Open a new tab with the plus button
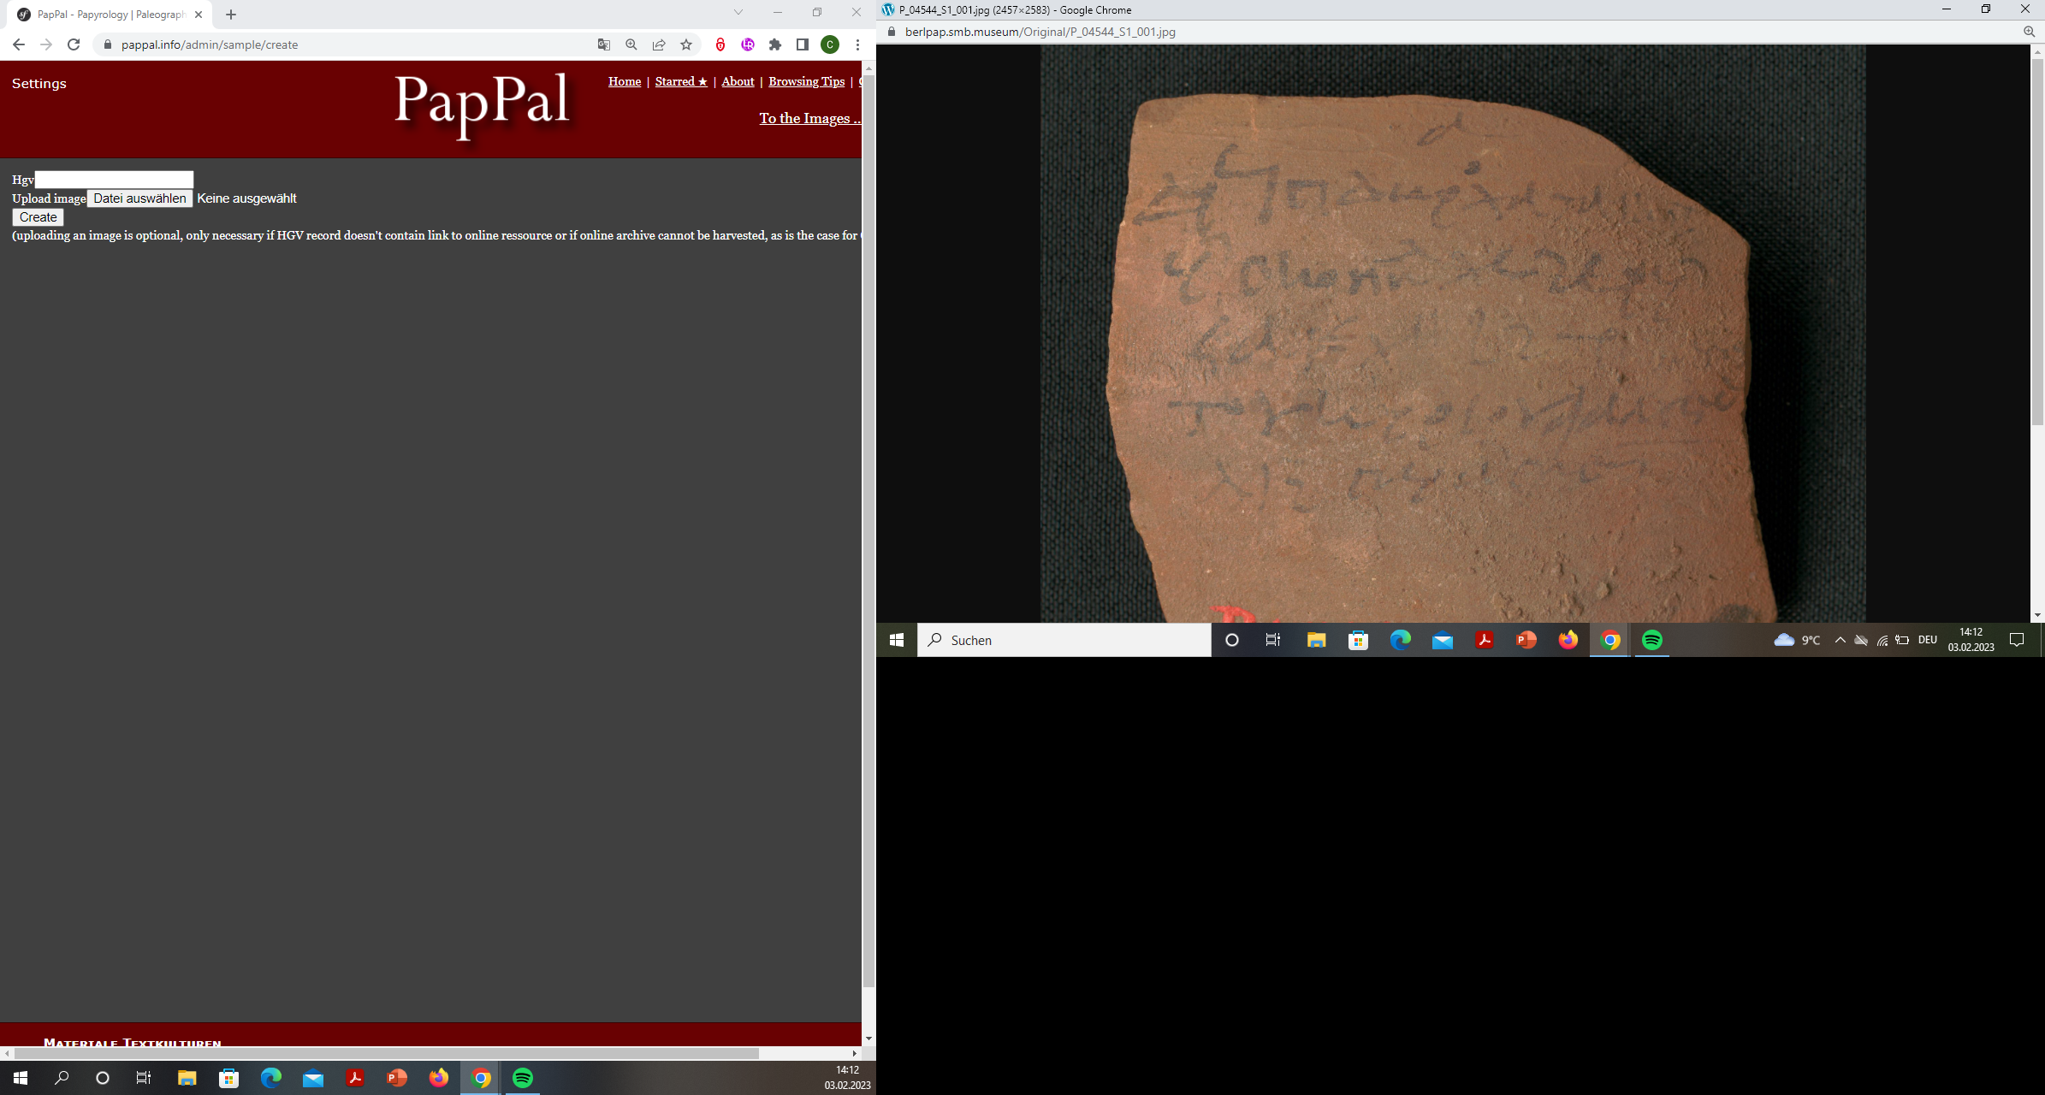The image size is (2045, 1095). pos(231,15)
